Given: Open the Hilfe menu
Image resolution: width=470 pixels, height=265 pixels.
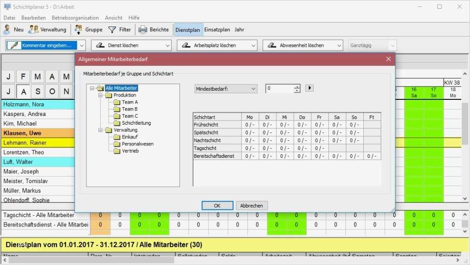Looking at the screenshot, I should 134,17.
